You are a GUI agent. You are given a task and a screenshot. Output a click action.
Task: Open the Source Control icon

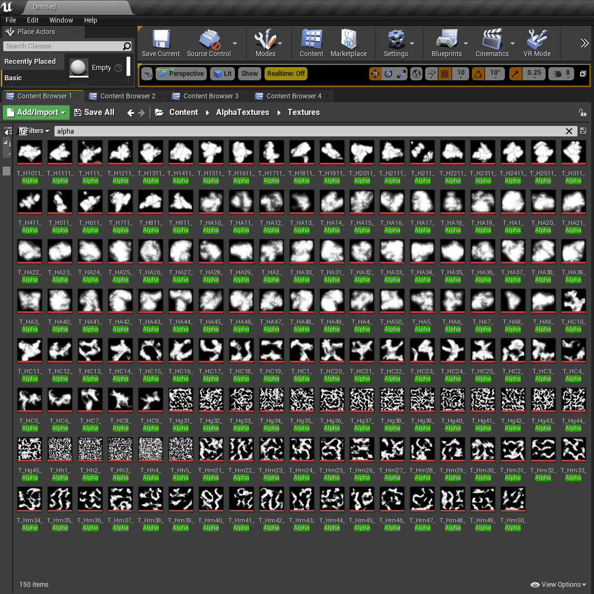(209, 40)
